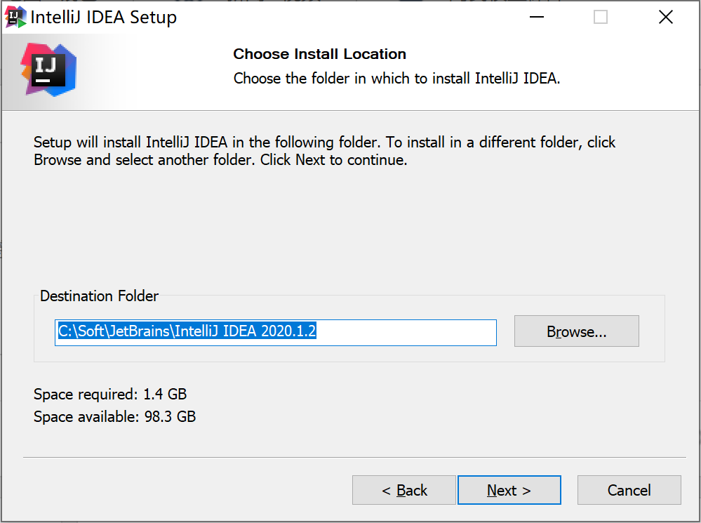
Task: Click the Destination Folder group label
Action: point(98,296)
